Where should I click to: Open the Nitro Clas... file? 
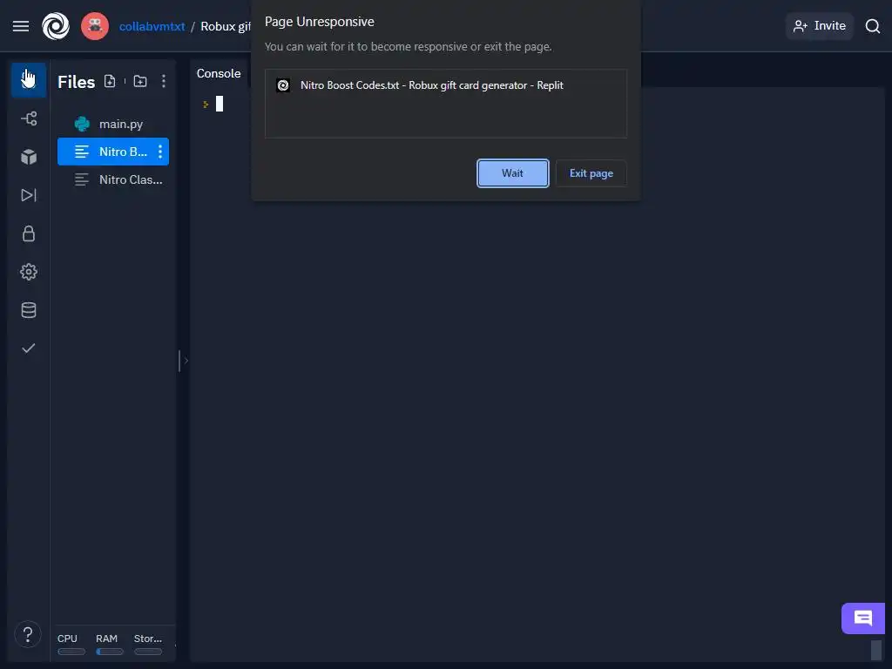[113, 179]
